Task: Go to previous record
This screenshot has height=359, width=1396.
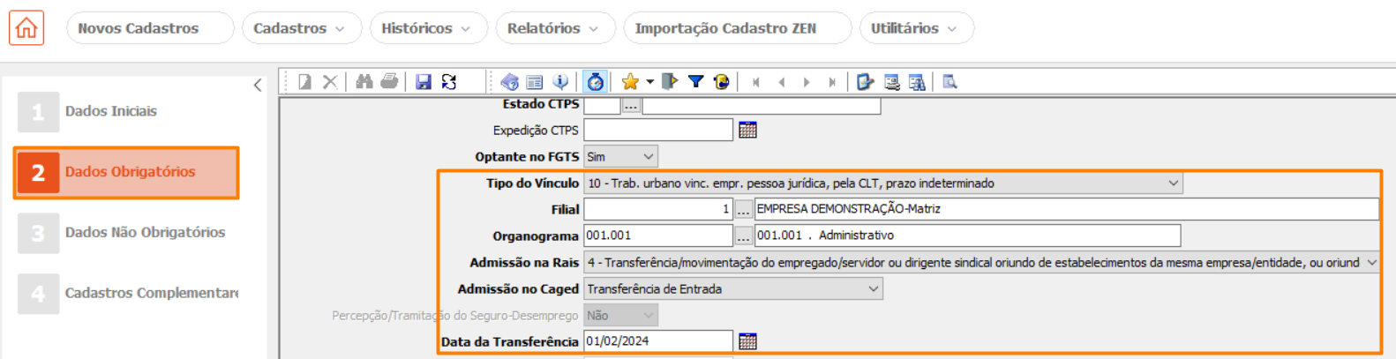Action: (x=782, y=82)
